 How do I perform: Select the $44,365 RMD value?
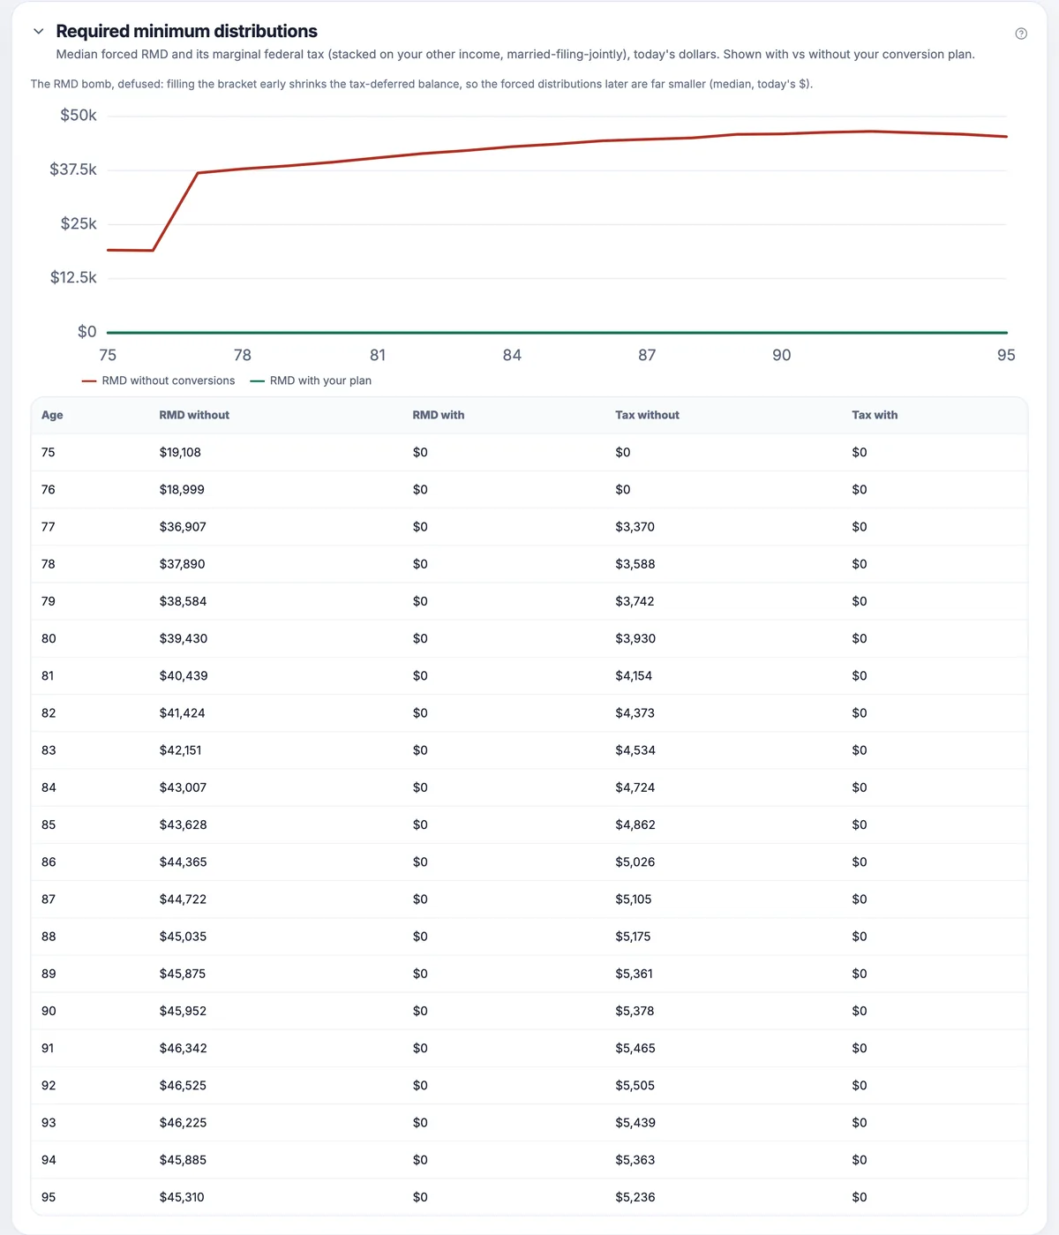pyautogui.click(x=183, y=862)
